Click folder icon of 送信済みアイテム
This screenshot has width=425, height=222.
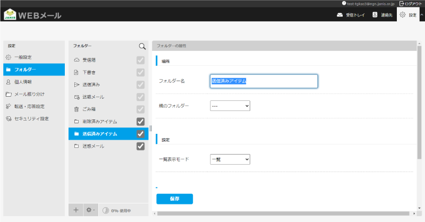tap(76, 134)
